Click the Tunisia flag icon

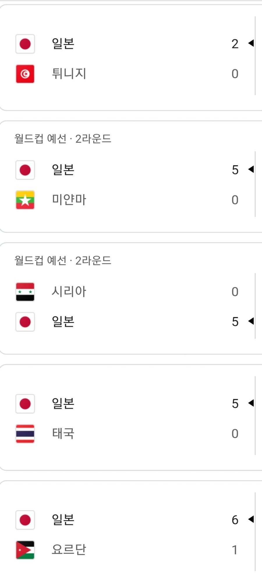[x=25, y=74]
